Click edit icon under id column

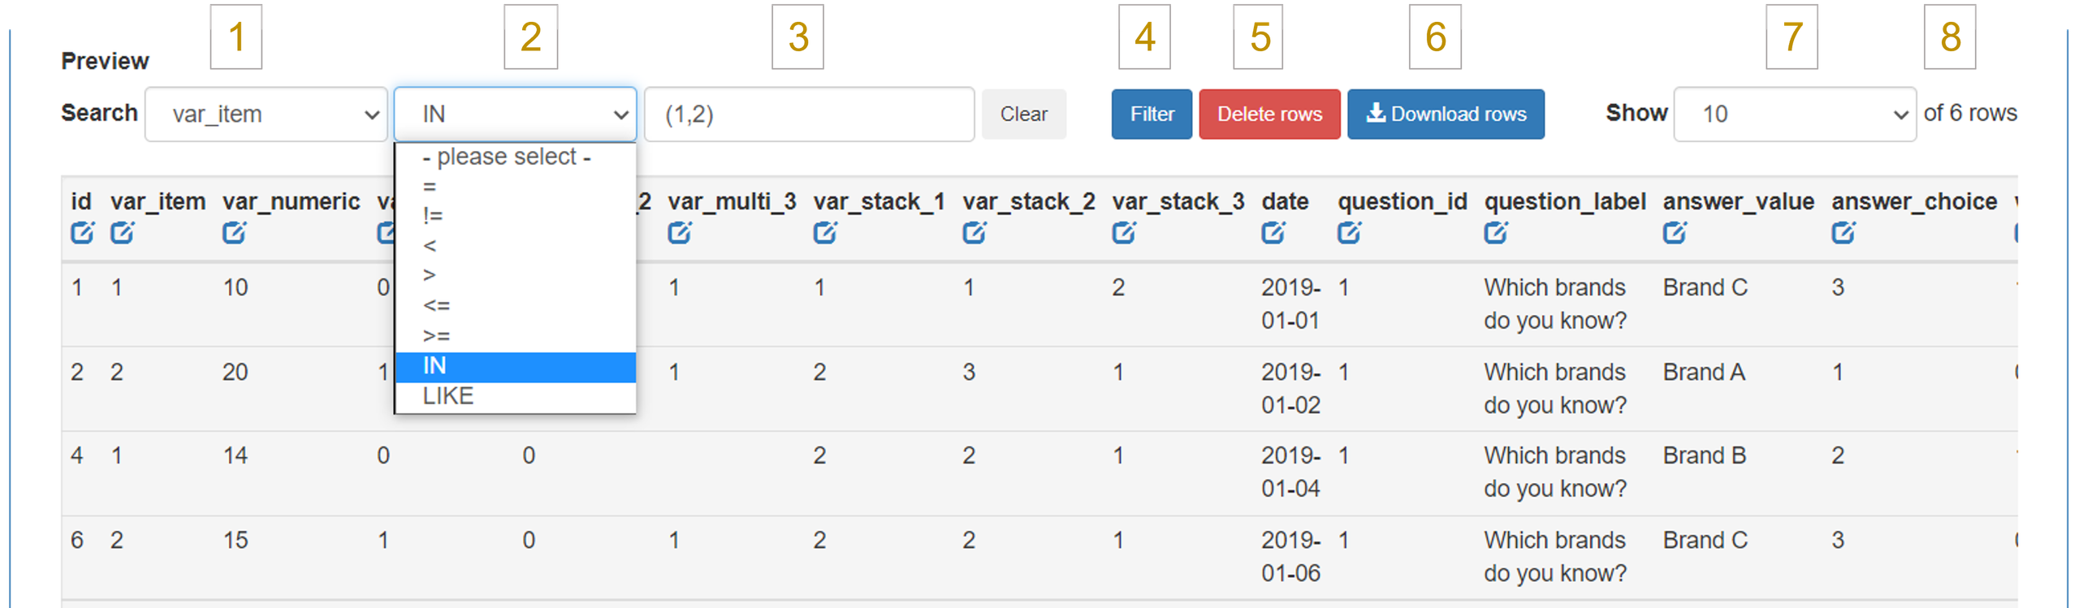[x=82, y=234]
